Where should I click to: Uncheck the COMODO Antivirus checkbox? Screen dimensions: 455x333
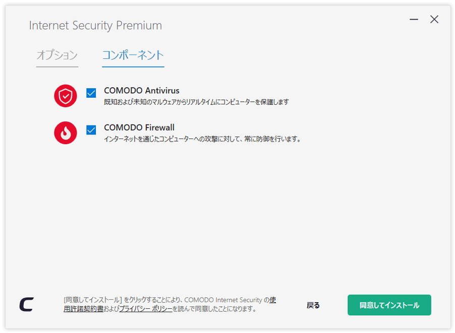click(91, 93)
